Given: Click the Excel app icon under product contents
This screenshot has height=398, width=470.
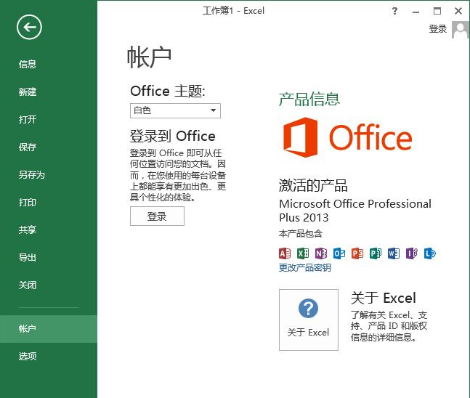Looking at the screenshot, I should click(303, 253).
